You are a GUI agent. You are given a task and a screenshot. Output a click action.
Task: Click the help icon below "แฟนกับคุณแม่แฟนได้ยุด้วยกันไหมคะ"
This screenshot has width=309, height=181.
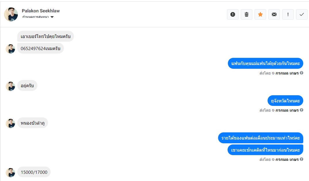tap(302, 73)
